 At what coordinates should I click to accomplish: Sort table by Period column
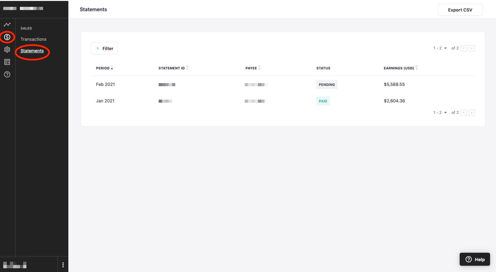tap(104, 68)
